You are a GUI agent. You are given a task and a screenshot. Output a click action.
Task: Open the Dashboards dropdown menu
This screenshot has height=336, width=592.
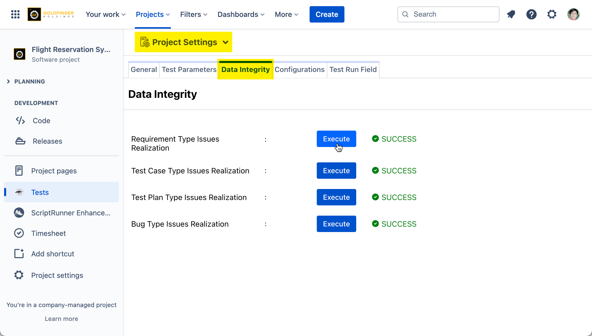[x=241, y=14]
